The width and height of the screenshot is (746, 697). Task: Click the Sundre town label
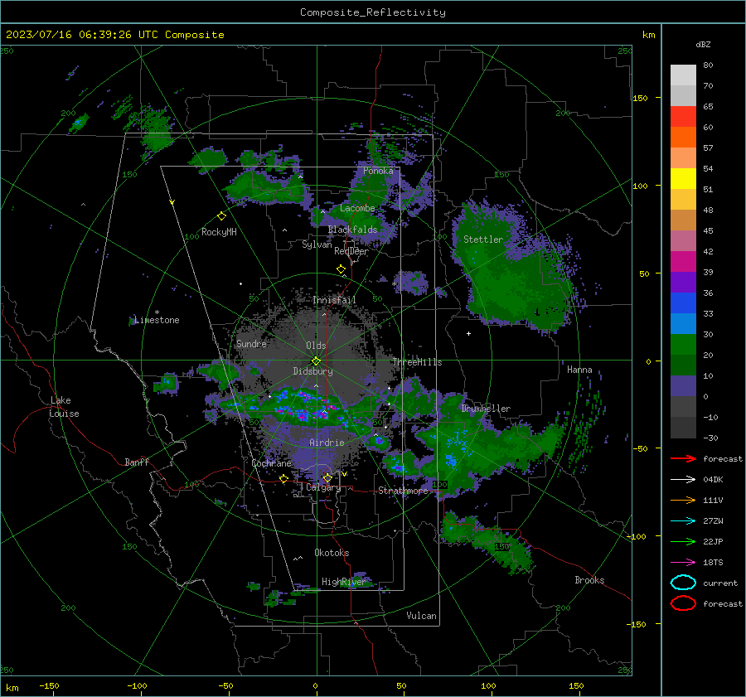pos(251,343)
